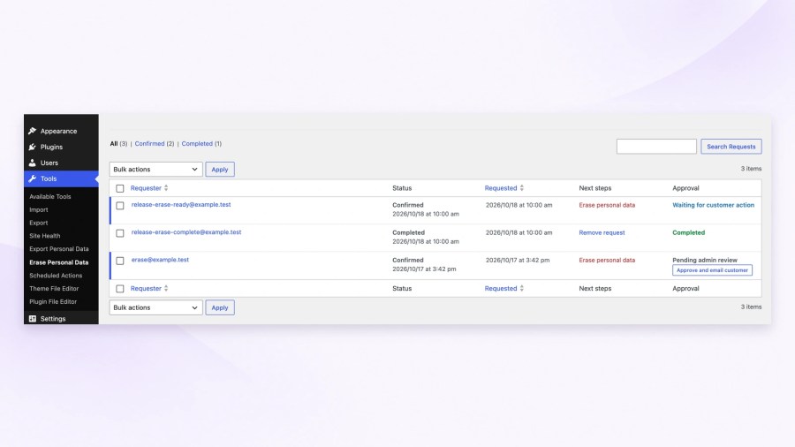Viewport: 795px width, 447px height.
Task: Open Erase Personal Data page
Action: [x=59, y=262]
